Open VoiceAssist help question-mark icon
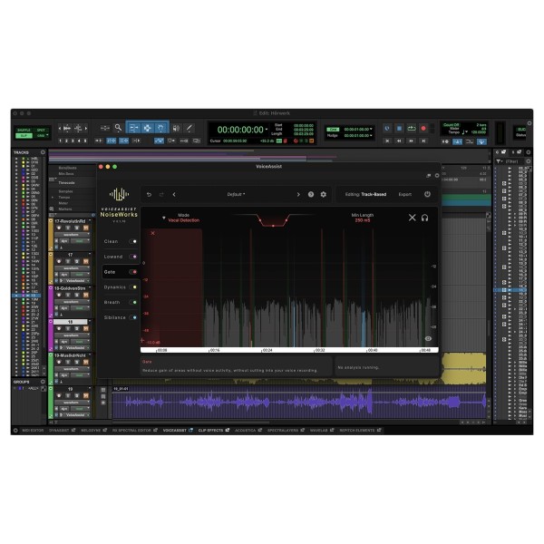This screenshot has height=544, width=544. [x=311, y=194]
